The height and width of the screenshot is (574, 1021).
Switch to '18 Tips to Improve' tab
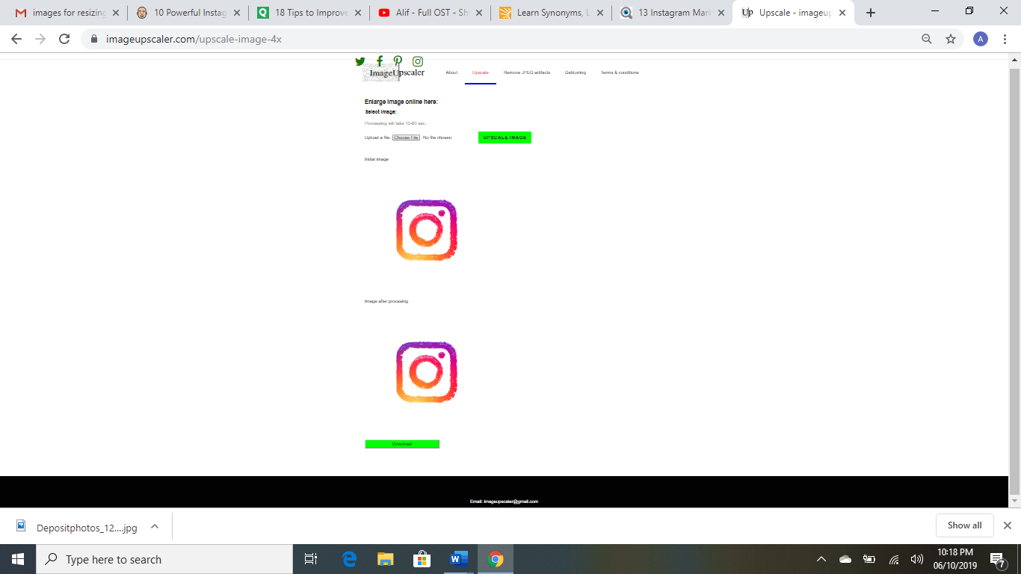click(x=310, y=13)
